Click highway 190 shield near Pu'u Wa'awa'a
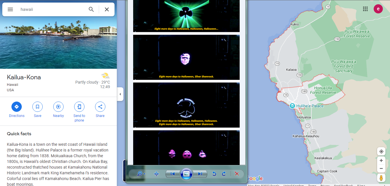This screenshot has width=390, height=186. [x=337, y=39]
